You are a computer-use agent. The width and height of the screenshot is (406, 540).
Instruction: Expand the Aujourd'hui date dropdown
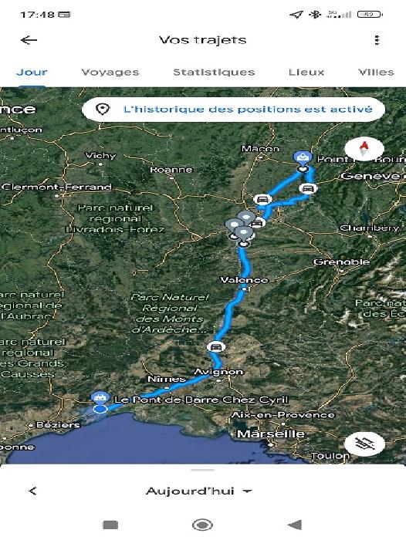[x=199, y=491]
